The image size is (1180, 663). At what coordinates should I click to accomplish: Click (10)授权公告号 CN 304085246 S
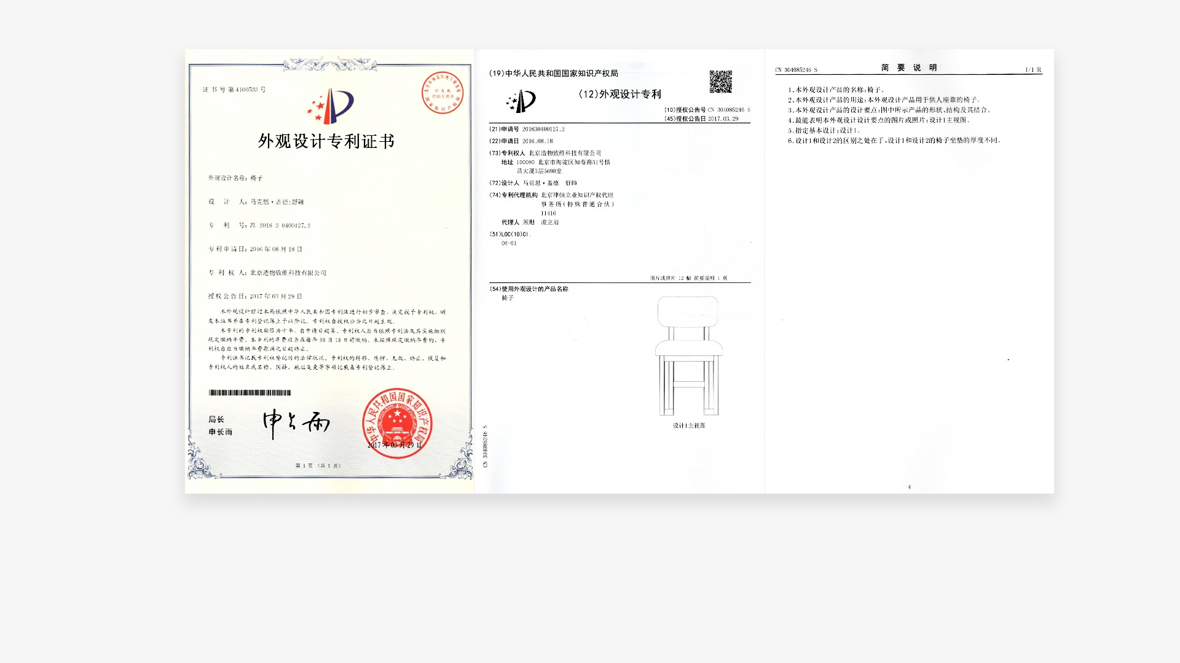point(707,110)
